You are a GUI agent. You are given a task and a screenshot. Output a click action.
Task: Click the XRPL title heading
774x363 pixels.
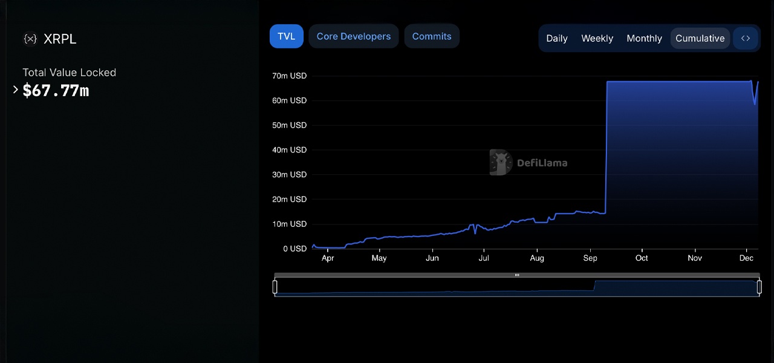pos(59,39)
